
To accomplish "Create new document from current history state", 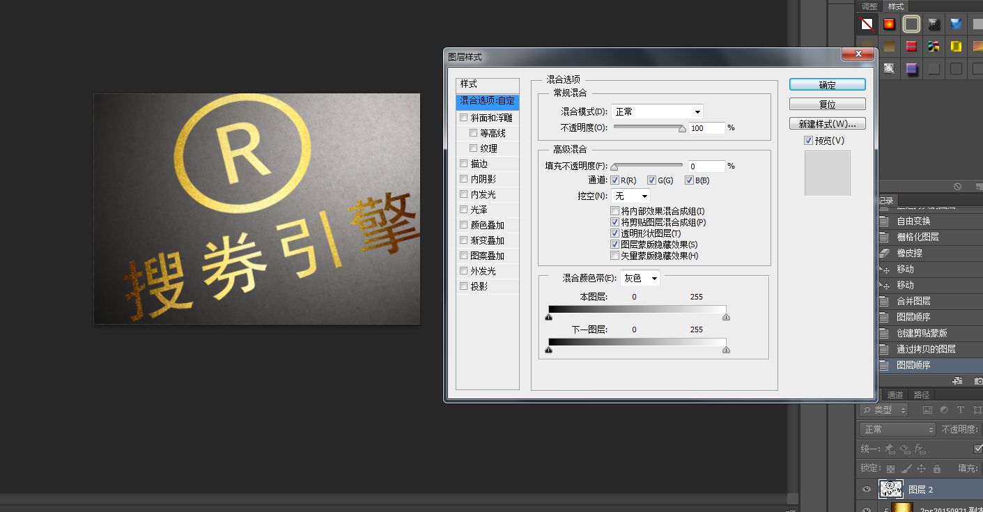I will click(957, 381).
